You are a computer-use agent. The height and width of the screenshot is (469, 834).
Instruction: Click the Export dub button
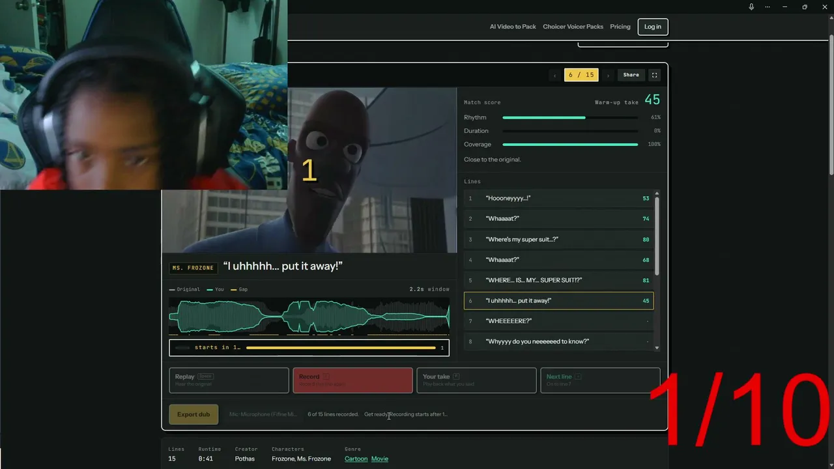pyautogui.click(x=194, y=414)
